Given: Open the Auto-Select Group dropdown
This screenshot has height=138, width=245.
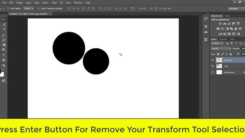Looking at the screenshot, I should pyautogui.click(x=28, y=8).
